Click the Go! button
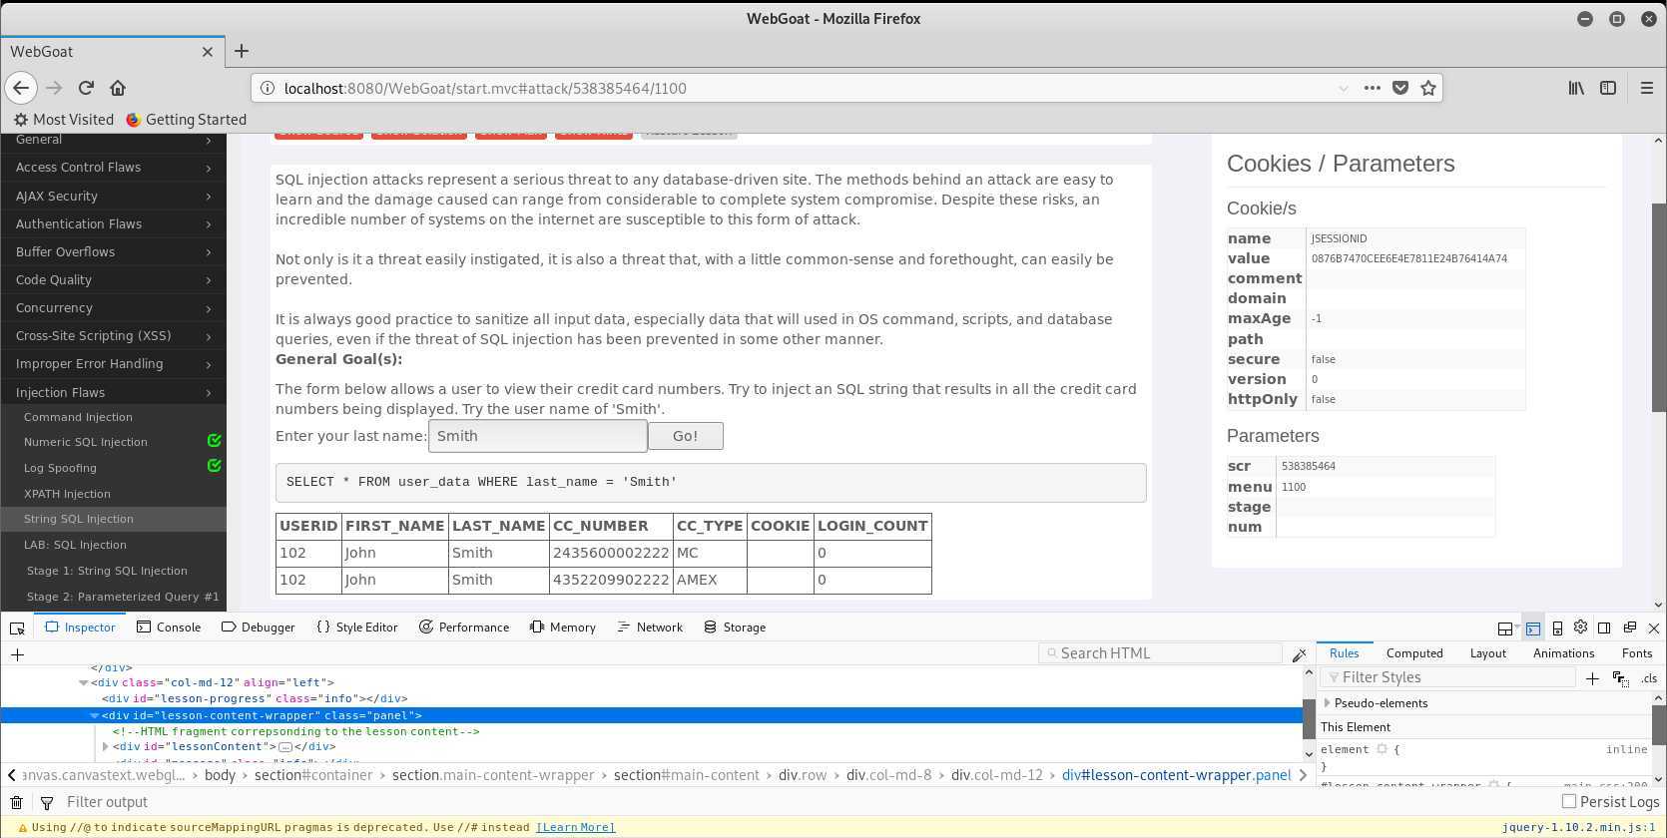The width and height of the screenshot is (1667, 838). pos(686,436)
